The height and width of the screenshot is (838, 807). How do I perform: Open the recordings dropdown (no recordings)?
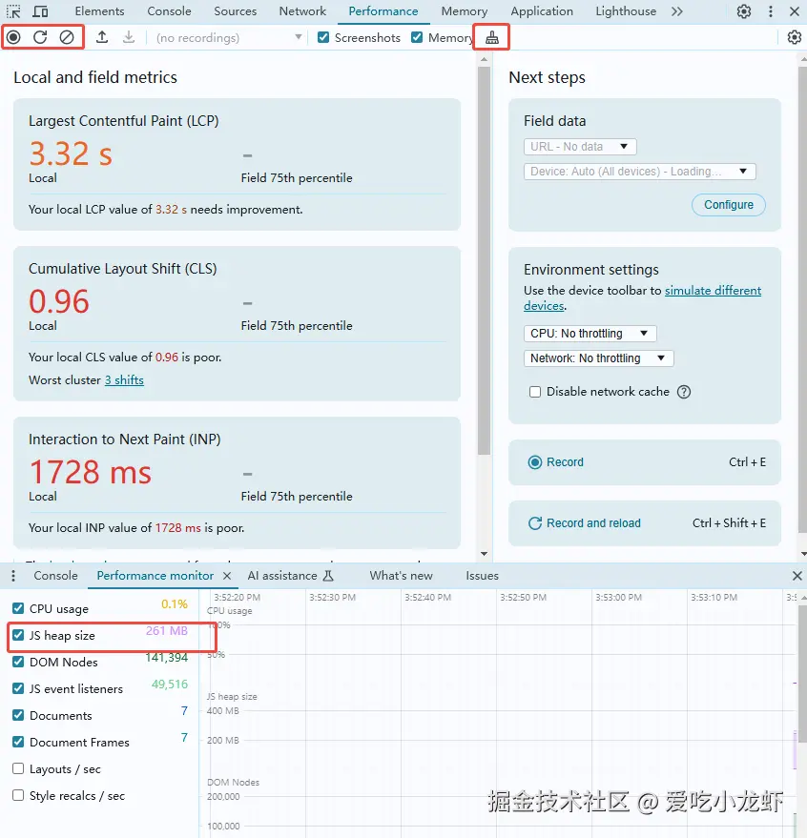[228, 37]
